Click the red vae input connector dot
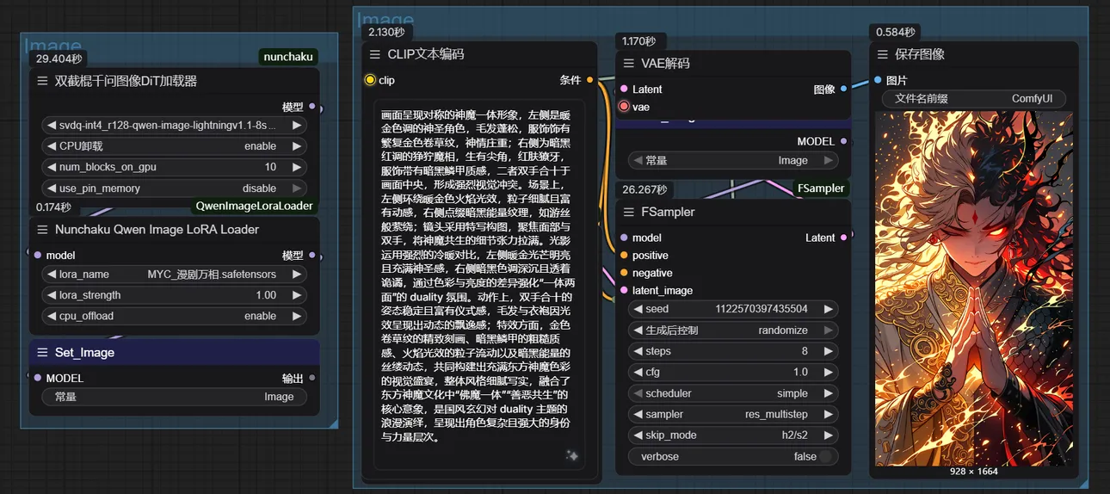The width and height of the screenshot is (1110, 494). click(x=624, y=107)
